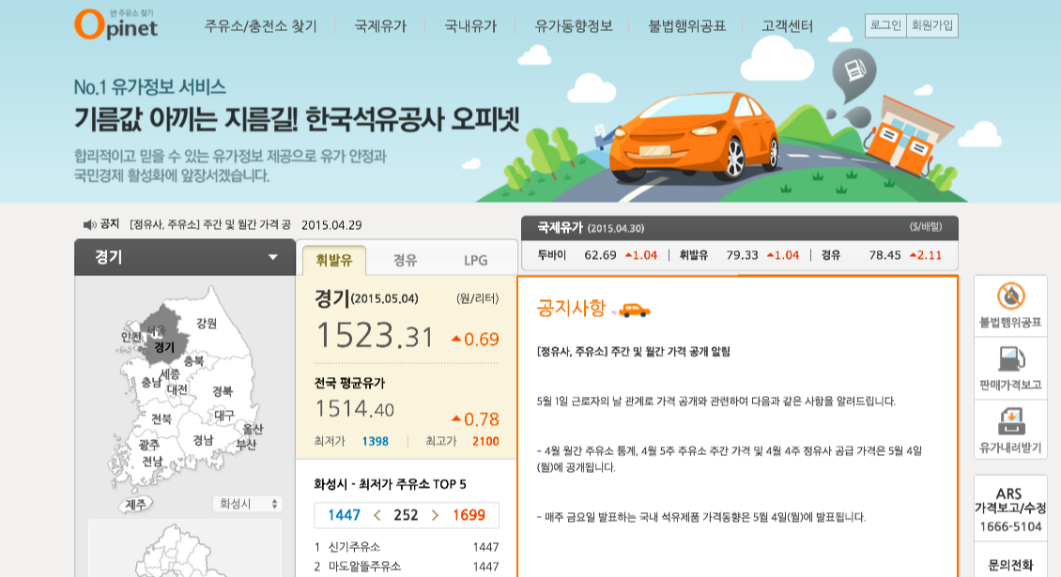Select 전북 on the map
This screenshot has width=1061, height=577.
pos(161,419)
